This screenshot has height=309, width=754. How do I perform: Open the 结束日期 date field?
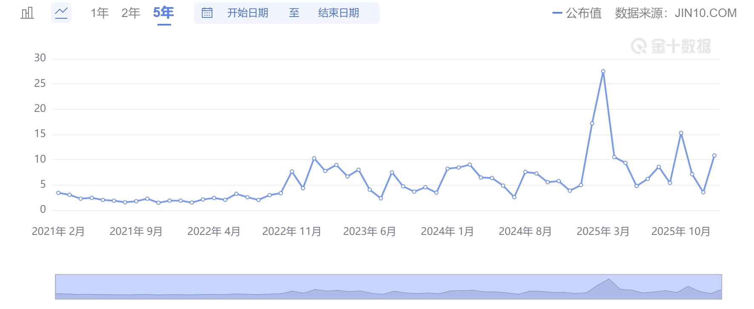338,13
